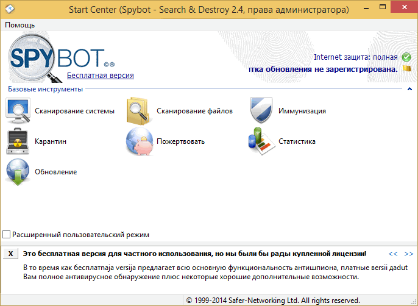
Task: Click the Сканирование системы label
Action: coord(74,111)
